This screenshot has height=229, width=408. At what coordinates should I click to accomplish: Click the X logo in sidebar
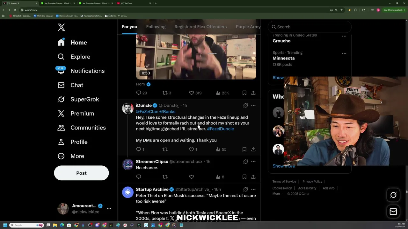click(62, 27)
